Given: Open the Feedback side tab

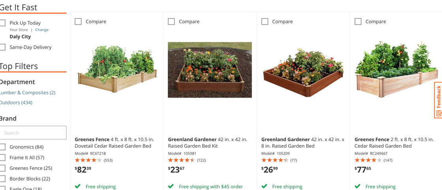Looking at the screenshot, I should coord(438,100).
